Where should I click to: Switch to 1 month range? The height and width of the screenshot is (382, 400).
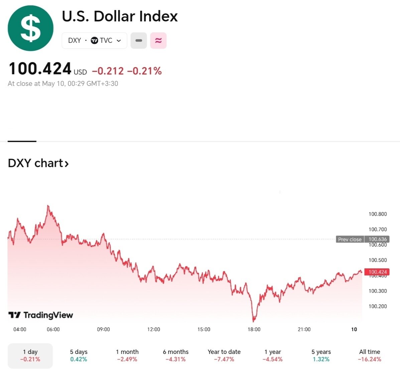click(x=127, y=356)
